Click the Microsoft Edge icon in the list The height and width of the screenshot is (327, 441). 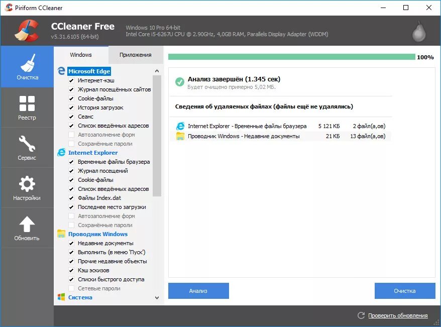pos(61,71)
